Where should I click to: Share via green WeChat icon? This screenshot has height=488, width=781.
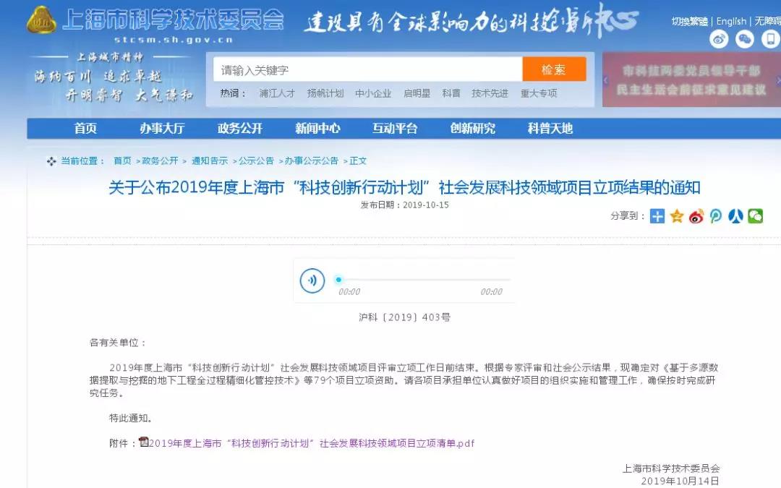[x=756, y=216]
